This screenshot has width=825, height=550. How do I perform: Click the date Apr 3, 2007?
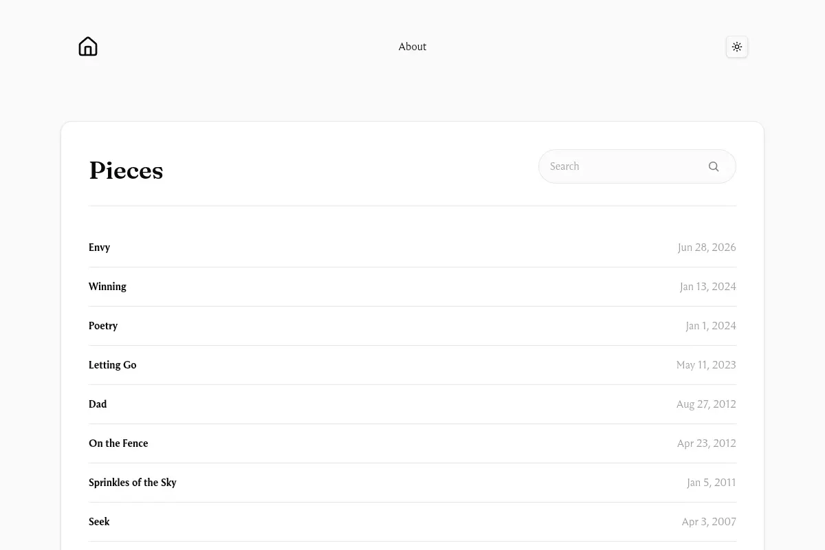709,522
